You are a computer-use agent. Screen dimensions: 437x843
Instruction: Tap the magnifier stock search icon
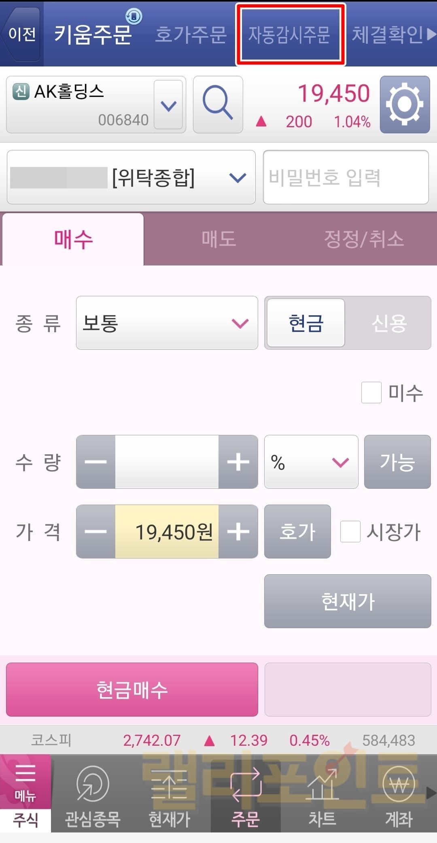(x=218, y=104)
